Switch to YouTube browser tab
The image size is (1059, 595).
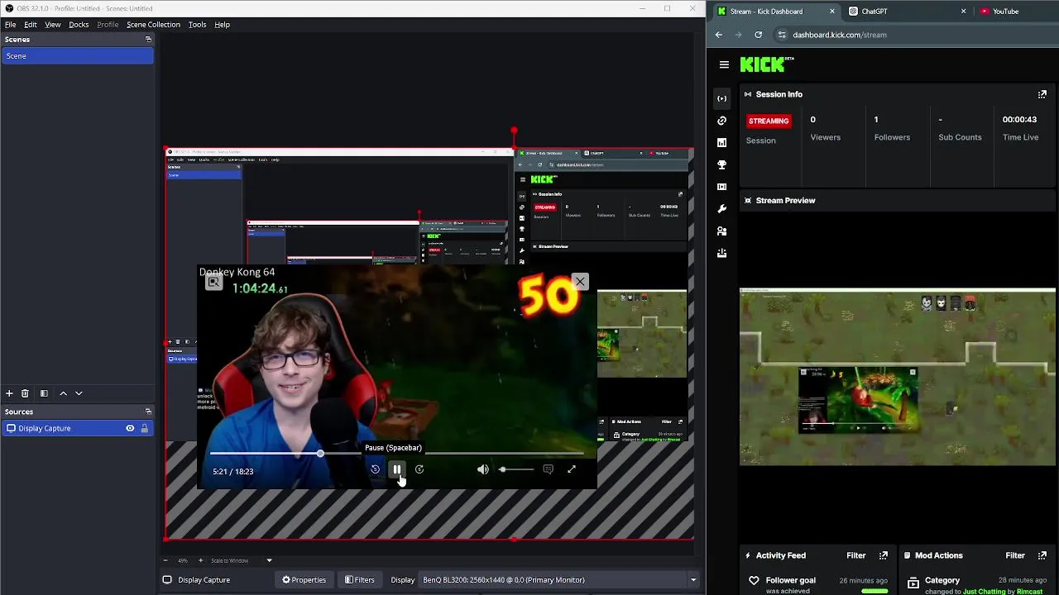tap(1016, 12)
